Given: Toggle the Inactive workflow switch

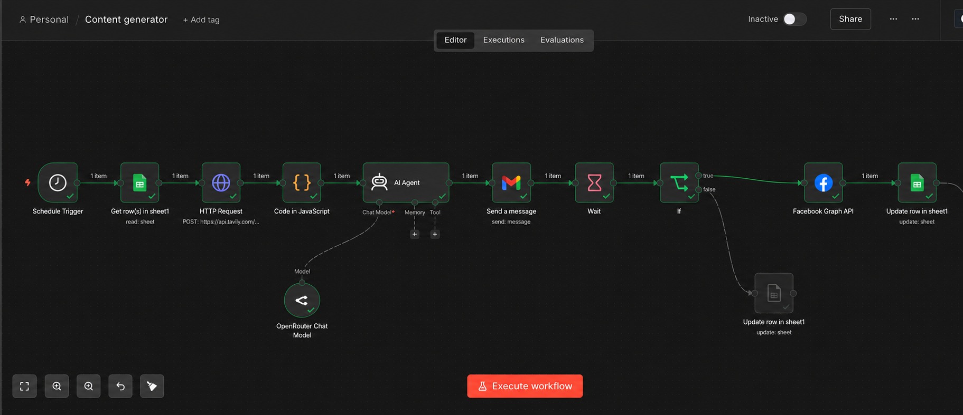Looking at the screenshot, I should pyautogui.click(x=794, y=19).
